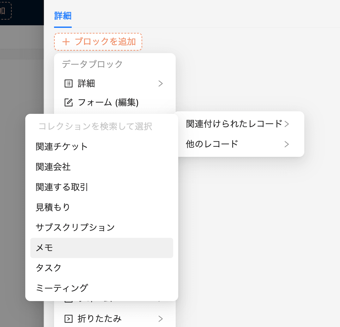This screenshot has height=327, width=340.
Task: Select タスク collection
Action: pyautogui.click(x=101, y=268)
